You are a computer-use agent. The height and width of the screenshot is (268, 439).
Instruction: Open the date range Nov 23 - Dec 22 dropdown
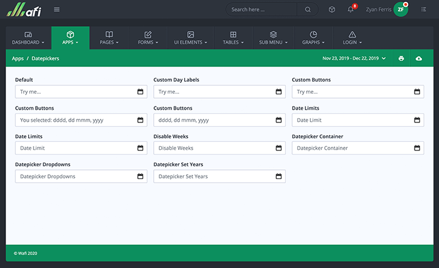[354, 58]
